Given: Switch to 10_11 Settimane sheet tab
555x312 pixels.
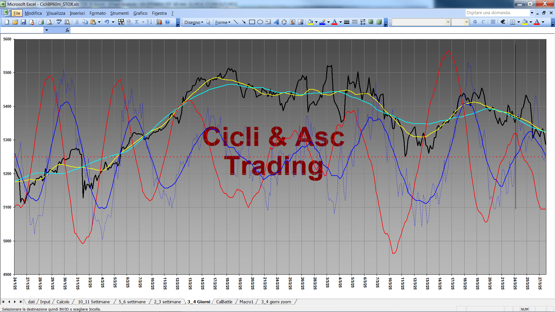Looking at the screenshot, I should pos(94,302).
